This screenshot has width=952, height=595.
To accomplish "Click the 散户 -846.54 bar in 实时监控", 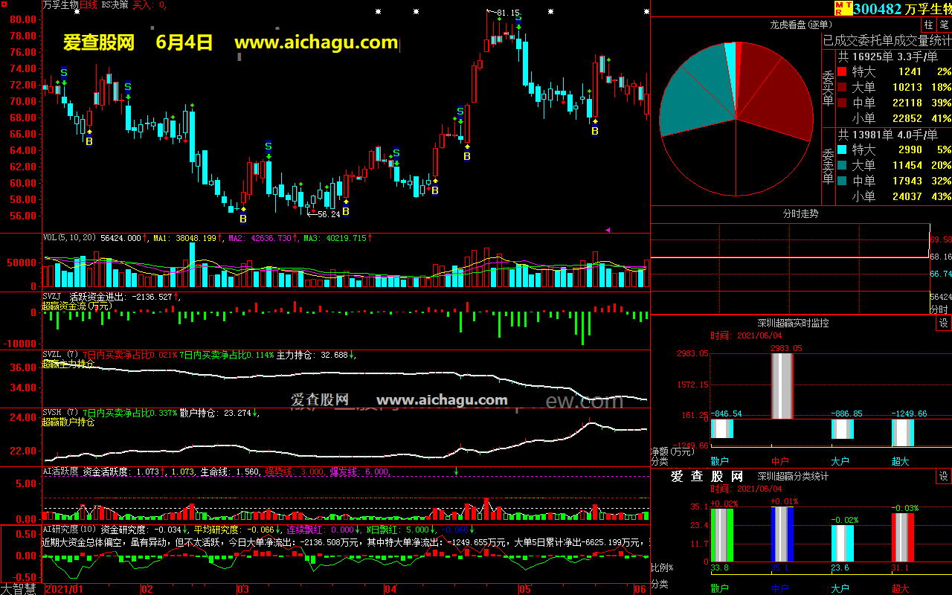I will click(721, 428).
